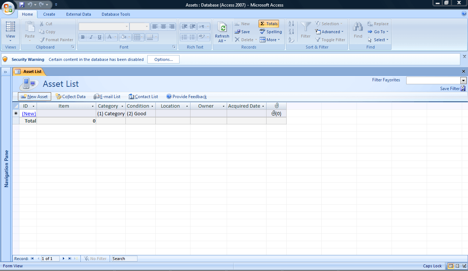Select the Home ribbon tab
This screenshot has height=271, width=468.
point(27,14)
